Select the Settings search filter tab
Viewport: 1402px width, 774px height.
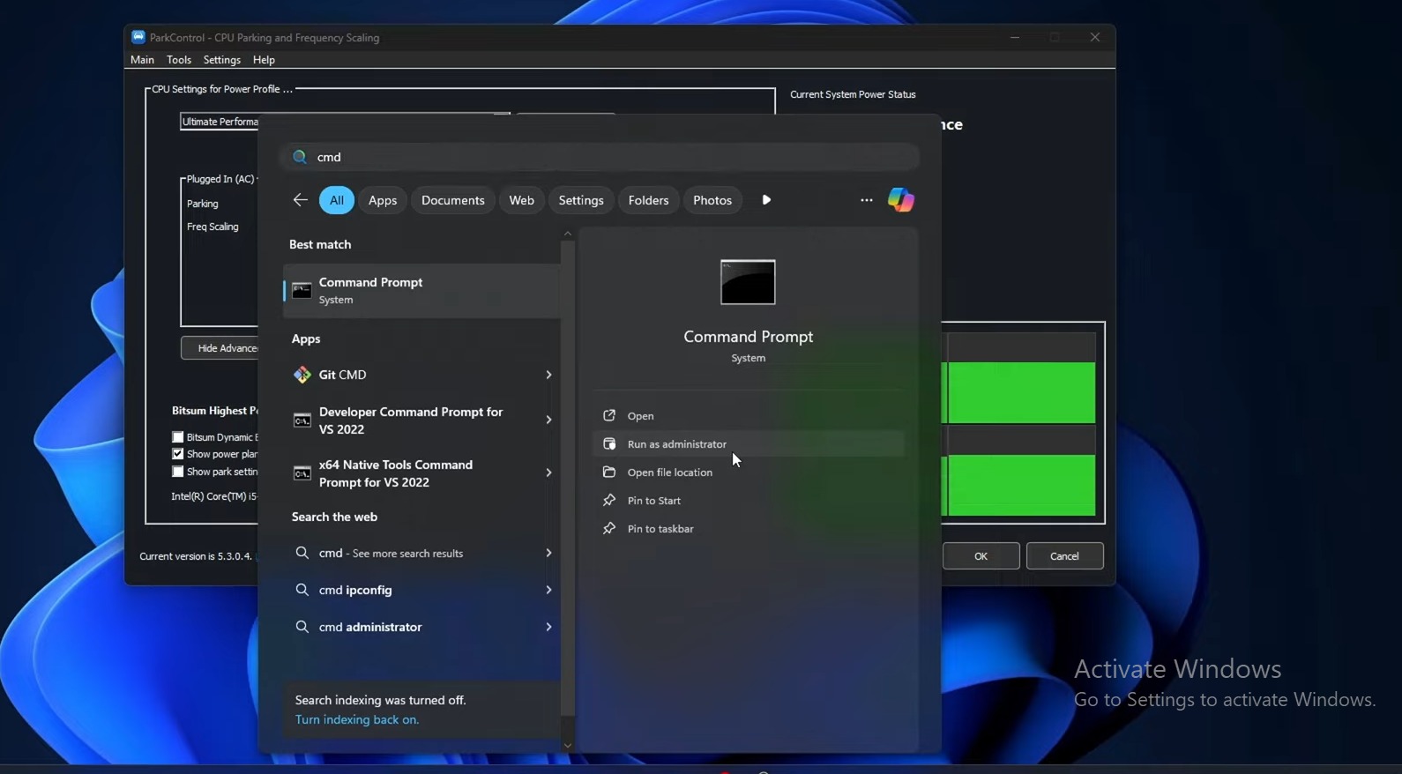pyautogui.click(x=581, y=200)
